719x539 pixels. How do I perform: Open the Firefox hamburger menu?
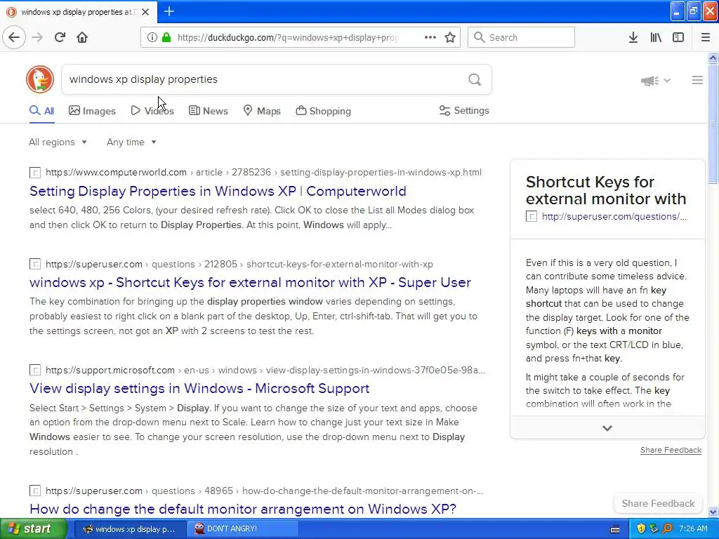(x=706, y=37)
